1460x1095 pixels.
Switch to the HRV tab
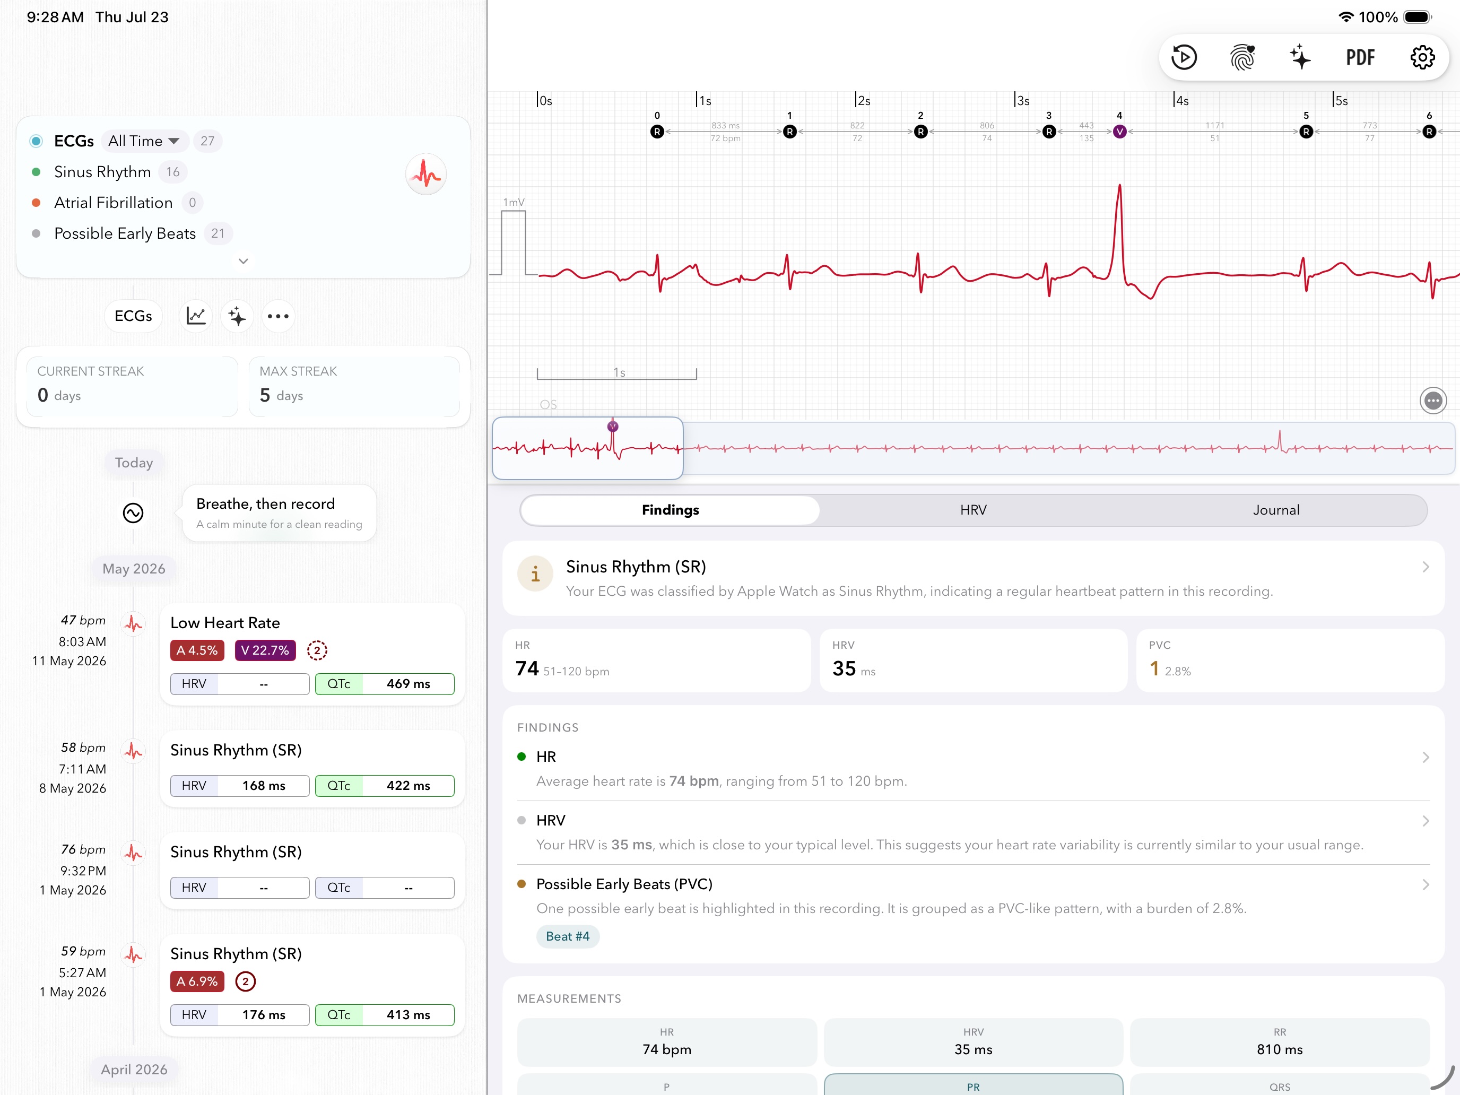(x=973, y=510)
